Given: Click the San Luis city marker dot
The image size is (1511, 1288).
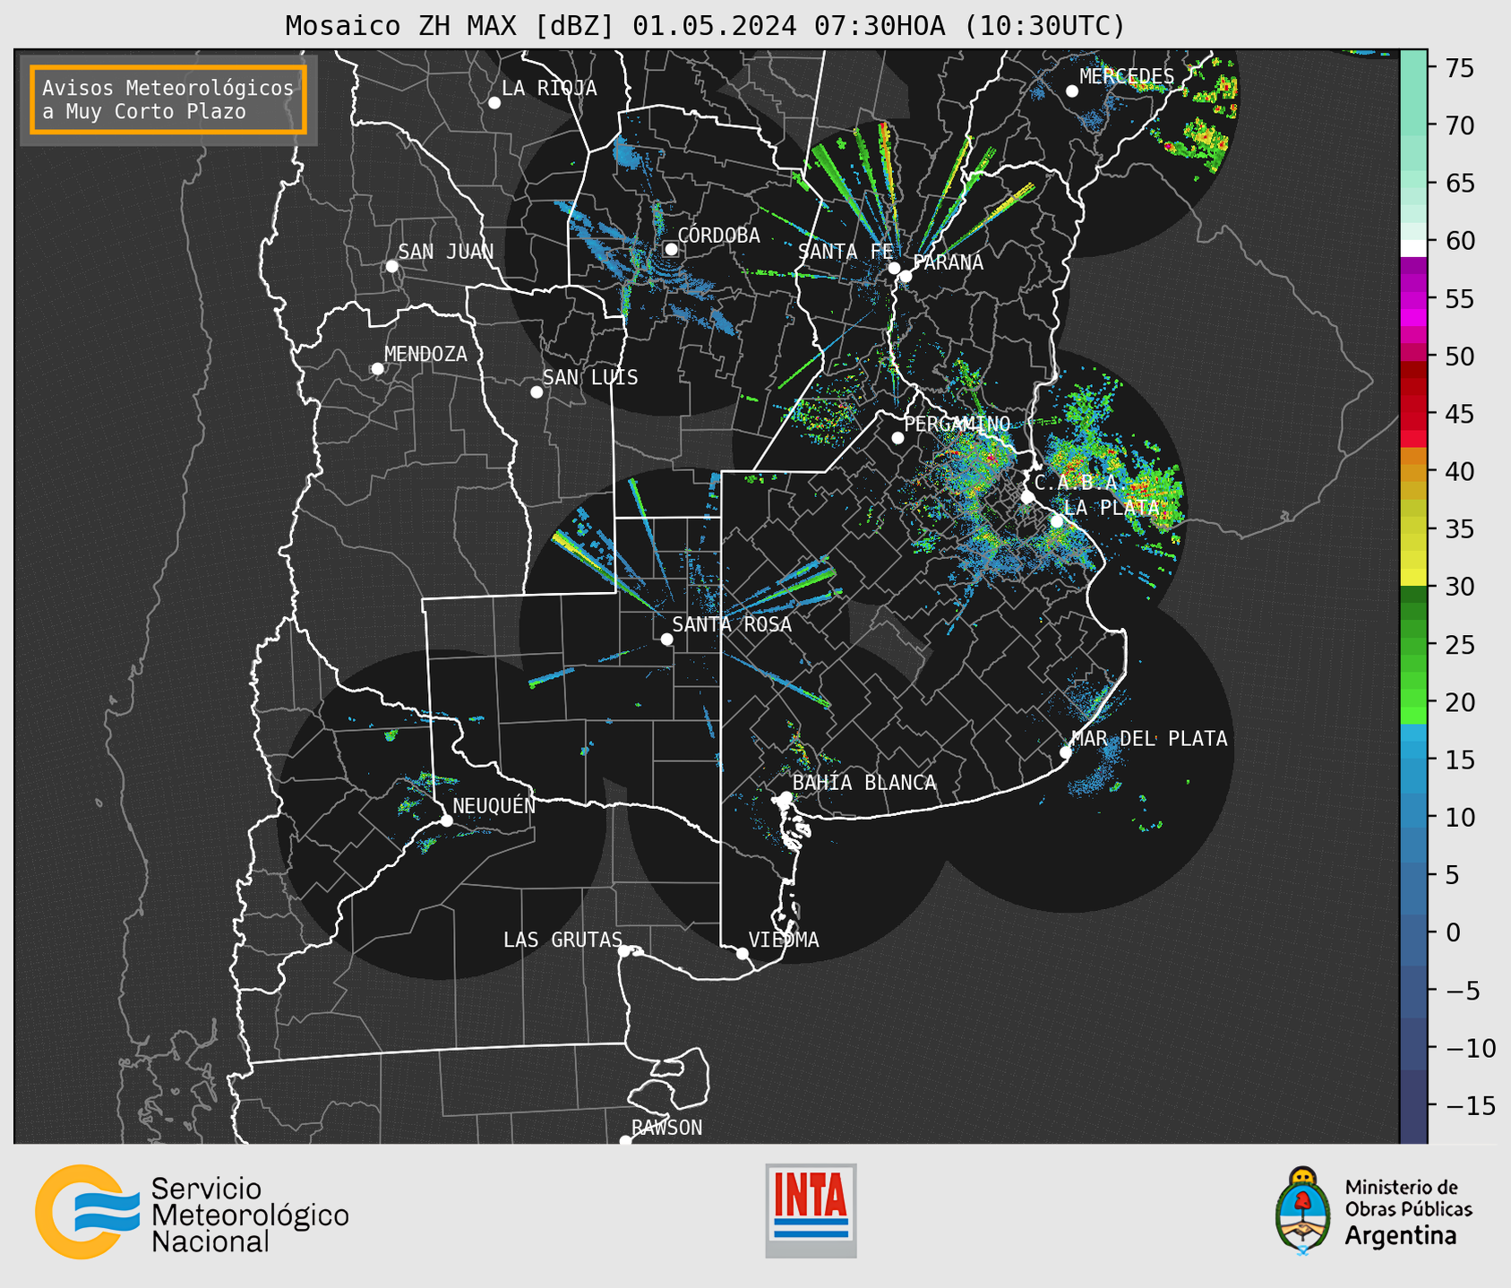Looking at the screenshot, I should click(x=537, y=392).
